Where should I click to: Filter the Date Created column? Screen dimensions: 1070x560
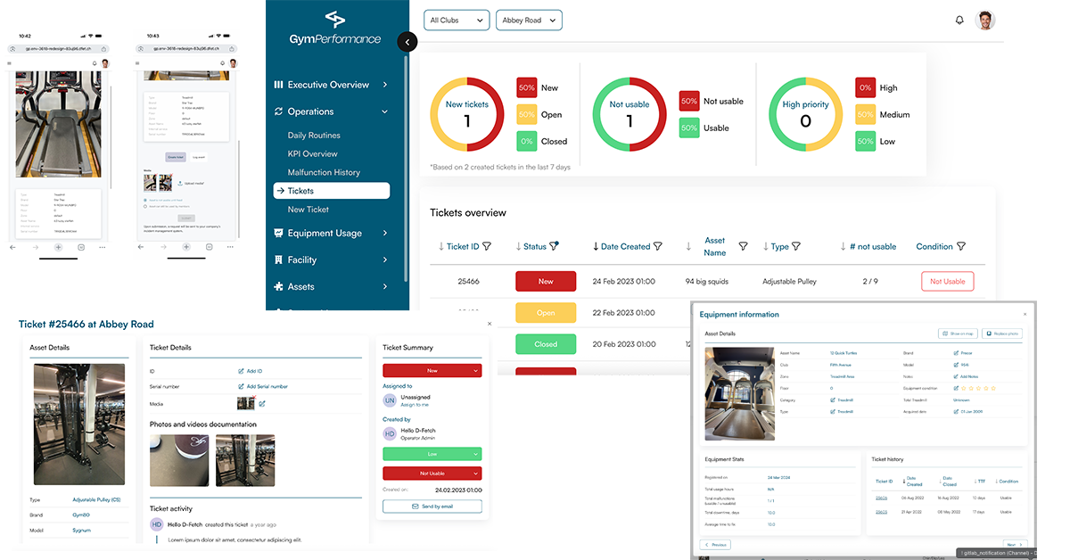(x=658, y=246)
